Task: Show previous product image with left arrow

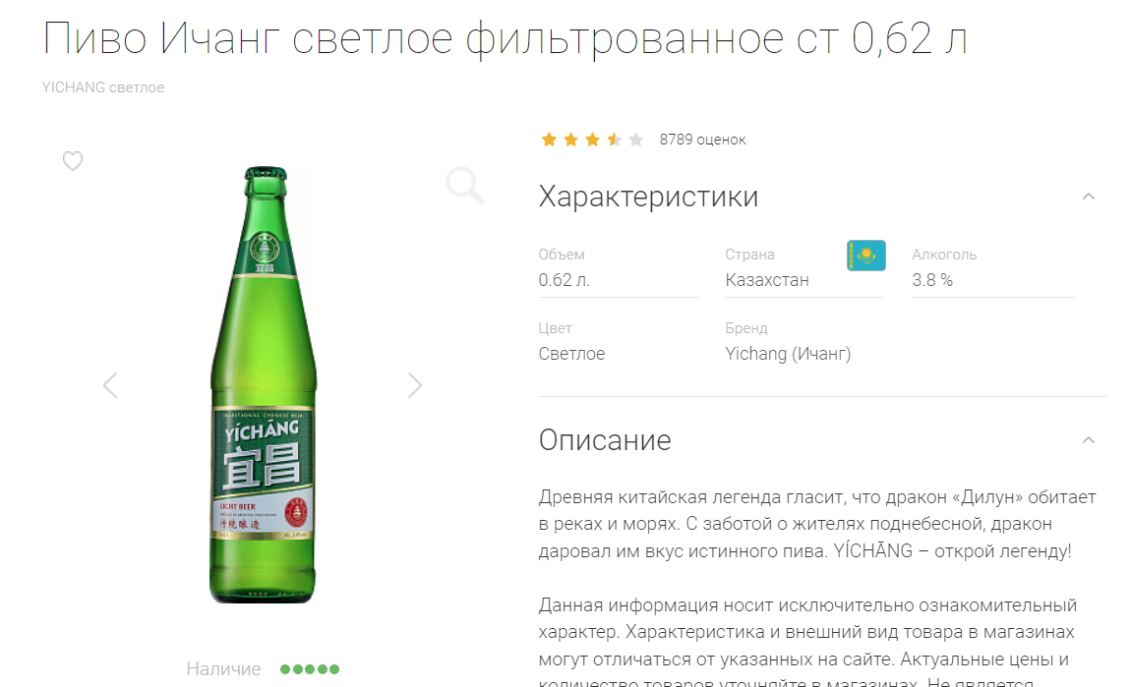Action: [x=110, y=385]
